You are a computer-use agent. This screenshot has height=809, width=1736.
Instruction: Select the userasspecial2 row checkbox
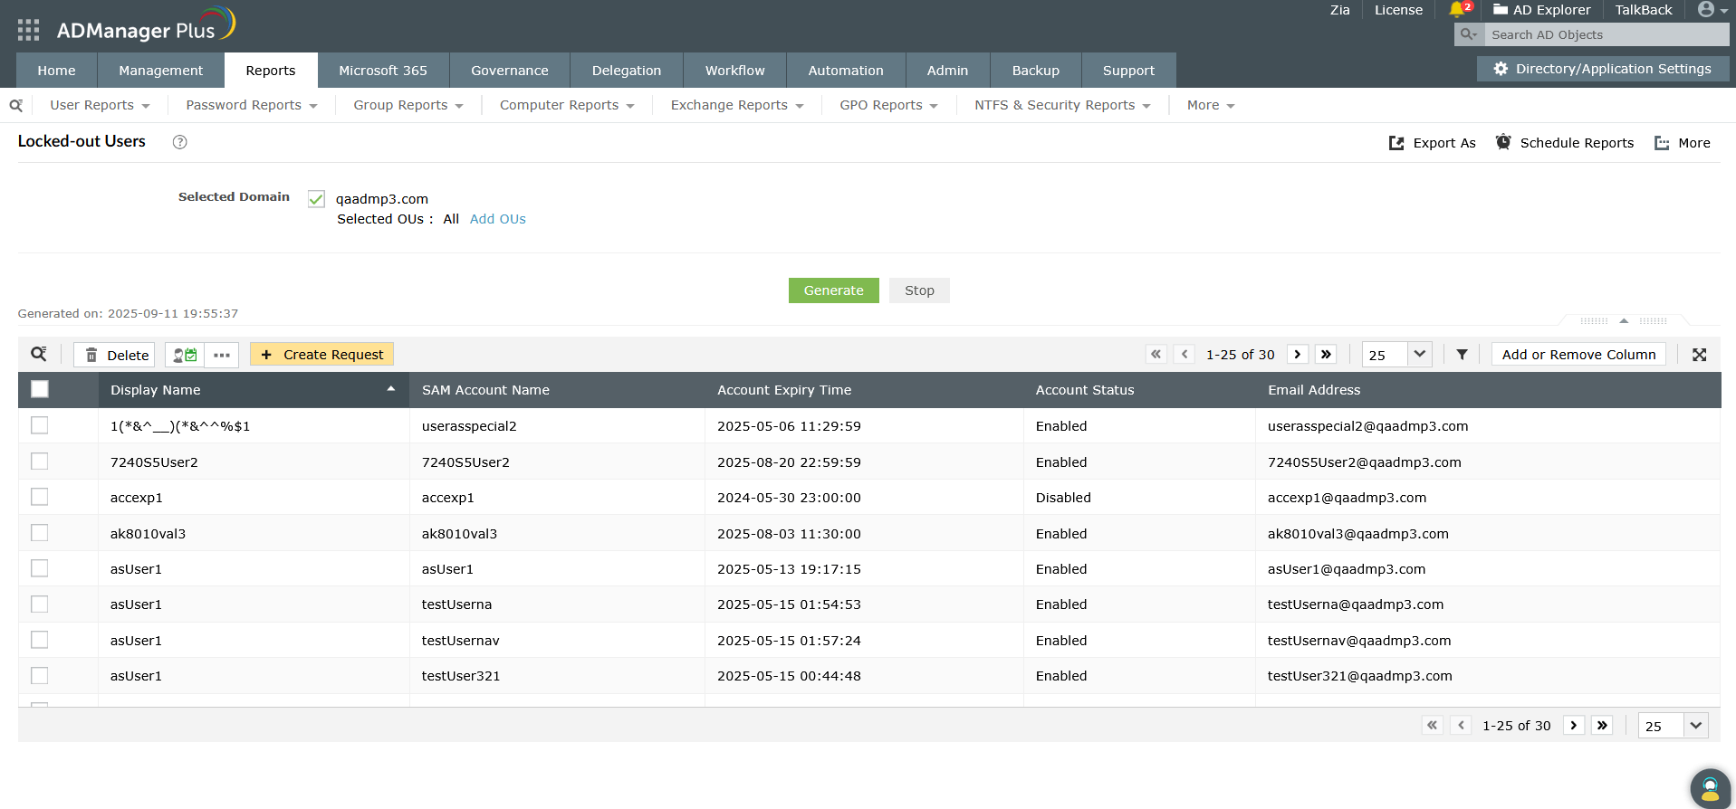[40, 425]
